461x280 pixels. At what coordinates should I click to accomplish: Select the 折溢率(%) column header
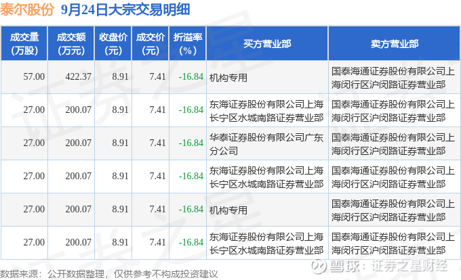188,44
